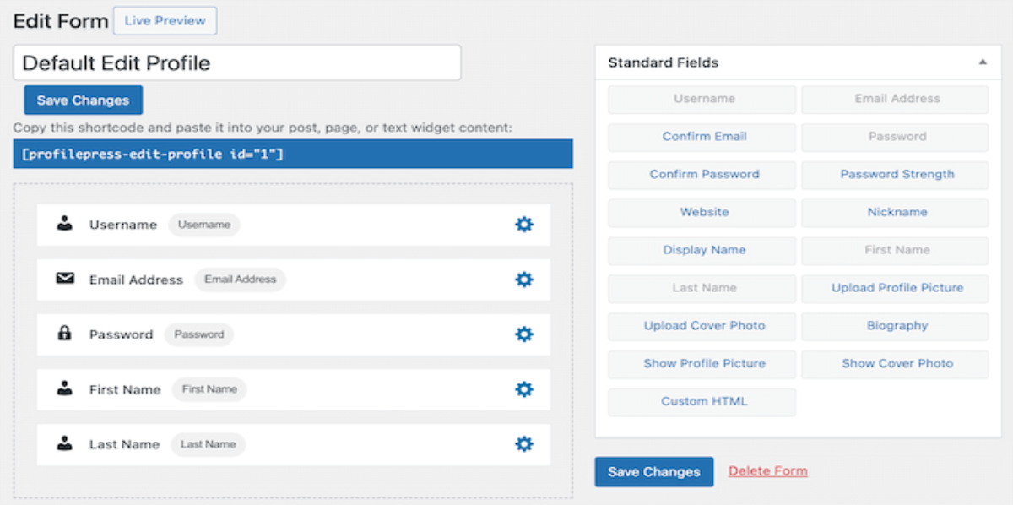Click Save Changes below the form title
This screenshot has height=505, width=1013.
click(83, 100)
